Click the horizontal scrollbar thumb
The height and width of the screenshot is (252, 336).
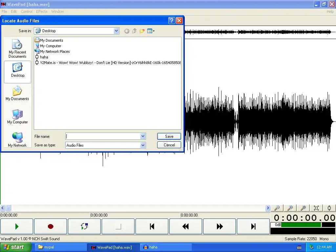[x=8, y=208]
